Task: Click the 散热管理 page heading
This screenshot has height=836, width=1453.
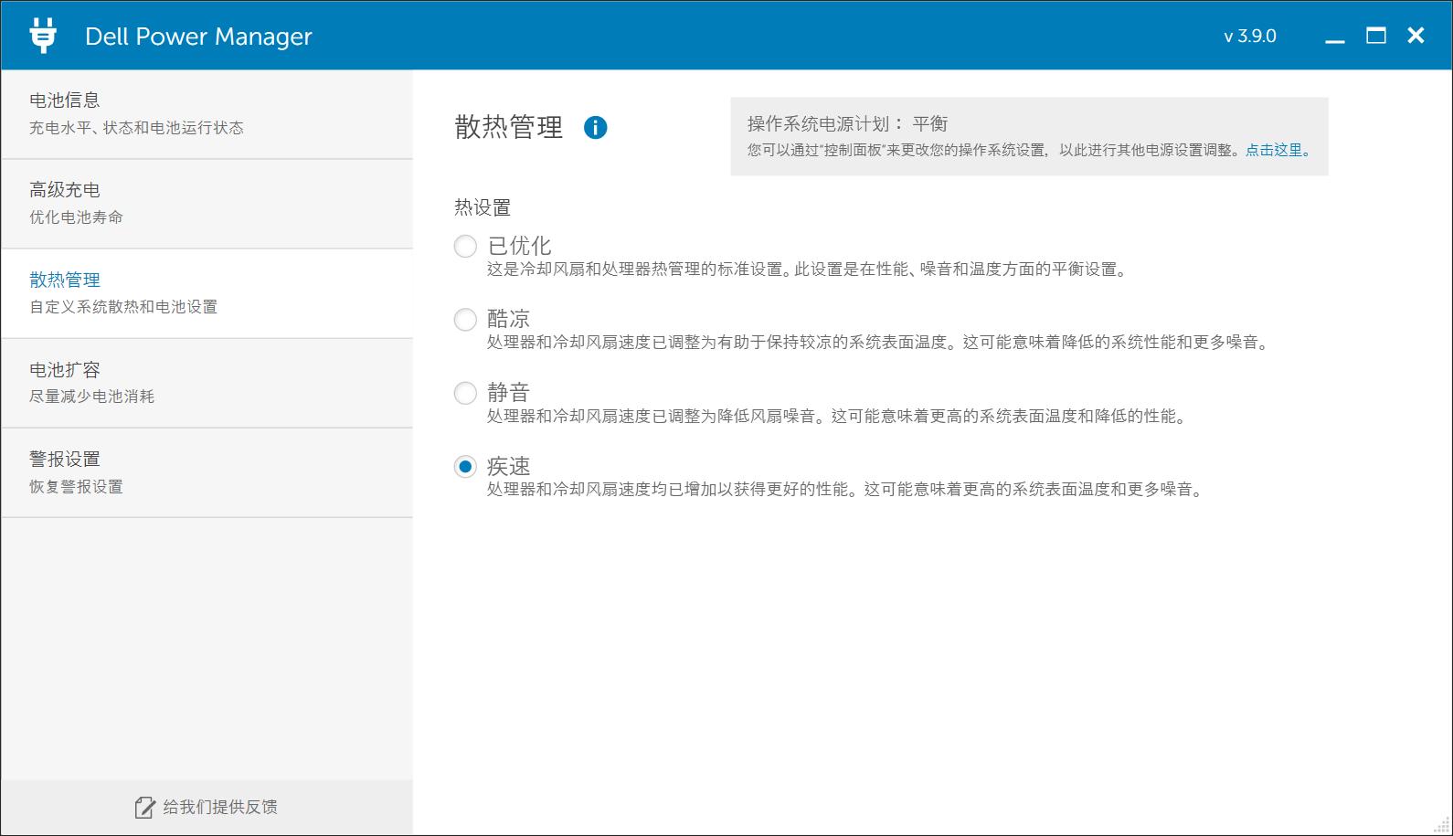Action: (509, 127)
